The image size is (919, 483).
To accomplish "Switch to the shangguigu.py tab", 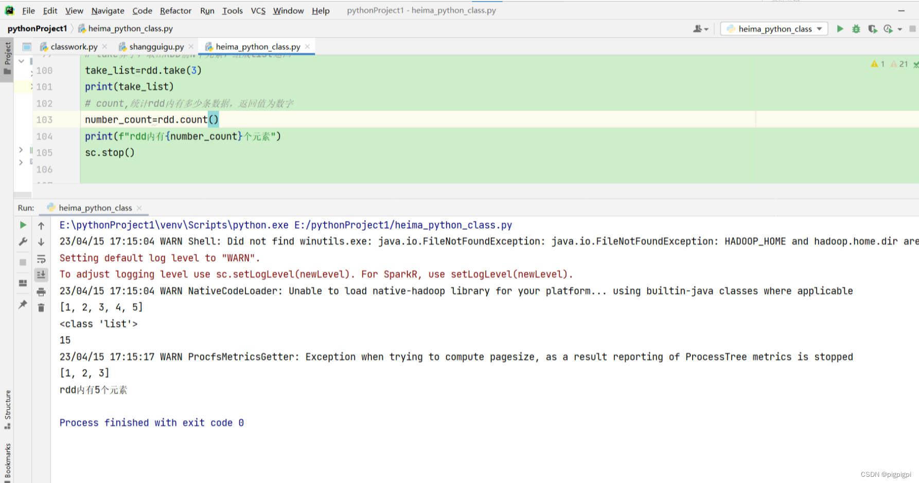I will (156, 47).
